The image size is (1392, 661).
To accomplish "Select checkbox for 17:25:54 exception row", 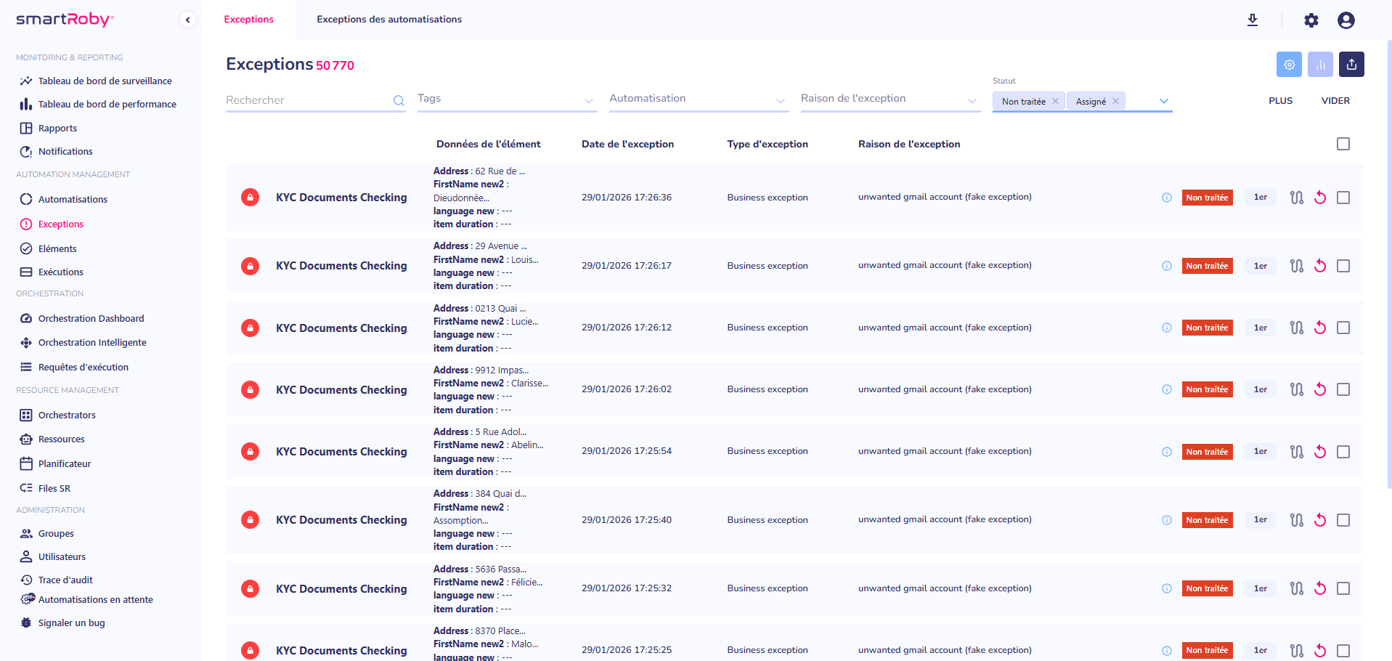I will (1343, 452).
